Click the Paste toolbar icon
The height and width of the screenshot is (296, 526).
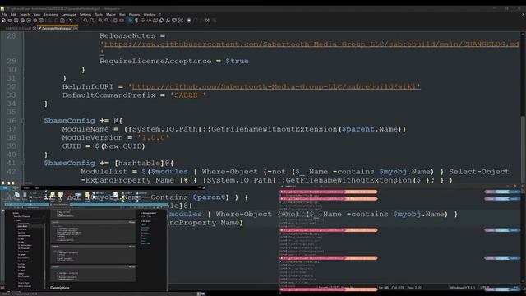(62, 21)
